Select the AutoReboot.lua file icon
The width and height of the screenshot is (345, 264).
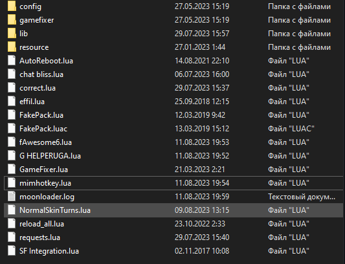pos(12,61)
